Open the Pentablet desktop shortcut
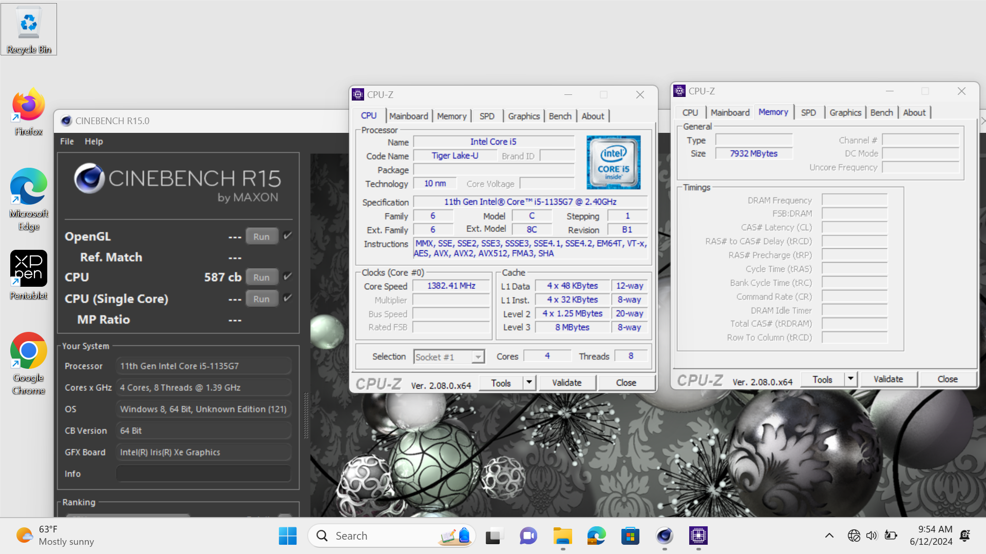Viewport: 986px width, 554px height. tap(29, 275)
